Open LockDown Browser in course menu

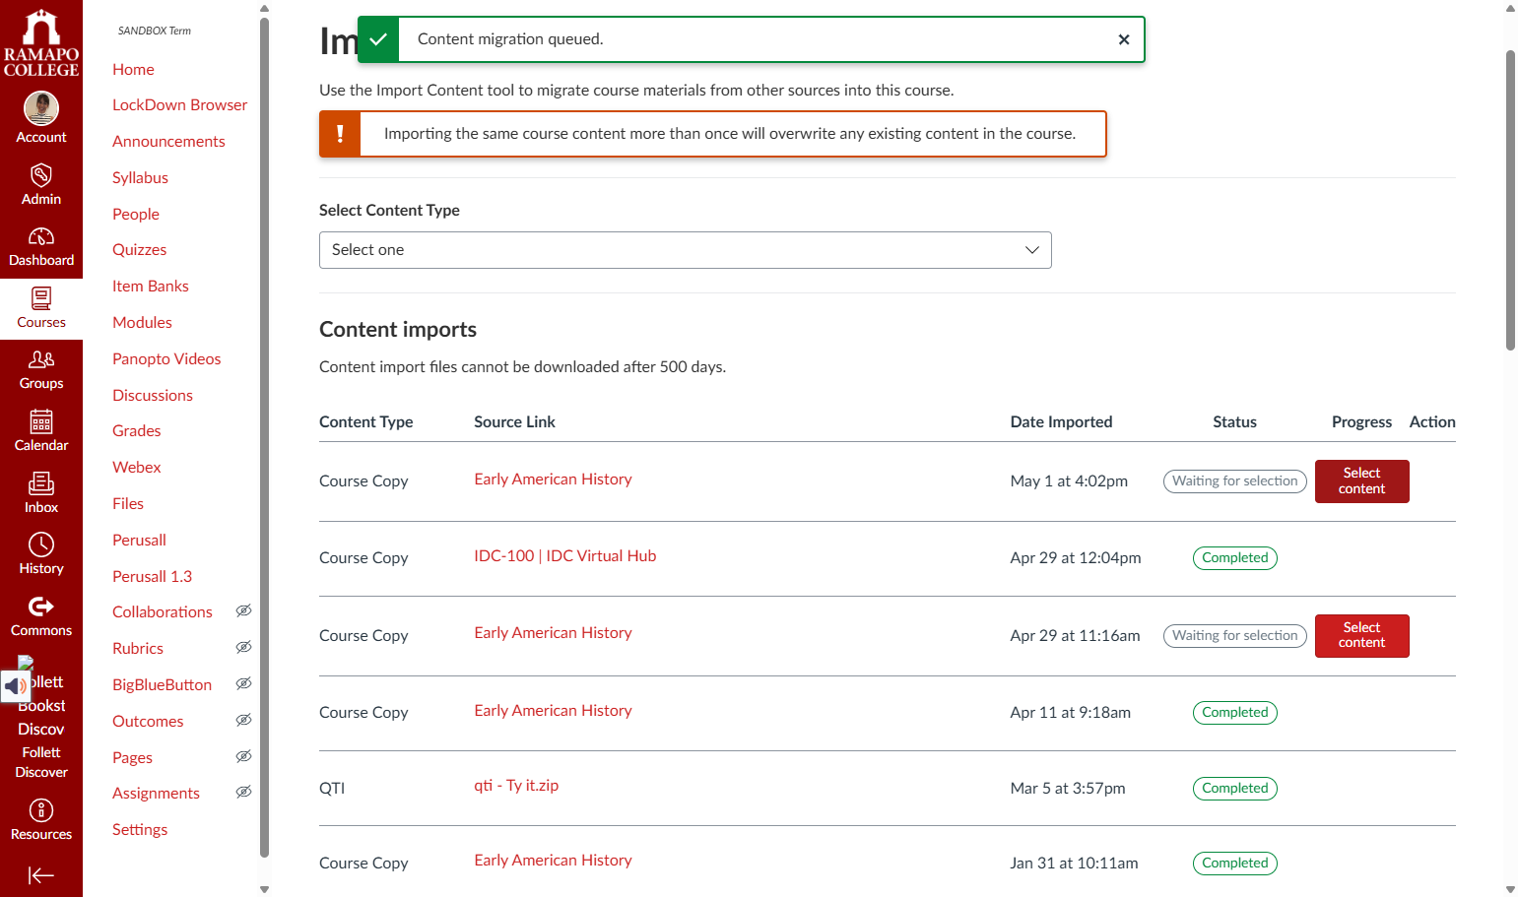click(x=179, y=105)
